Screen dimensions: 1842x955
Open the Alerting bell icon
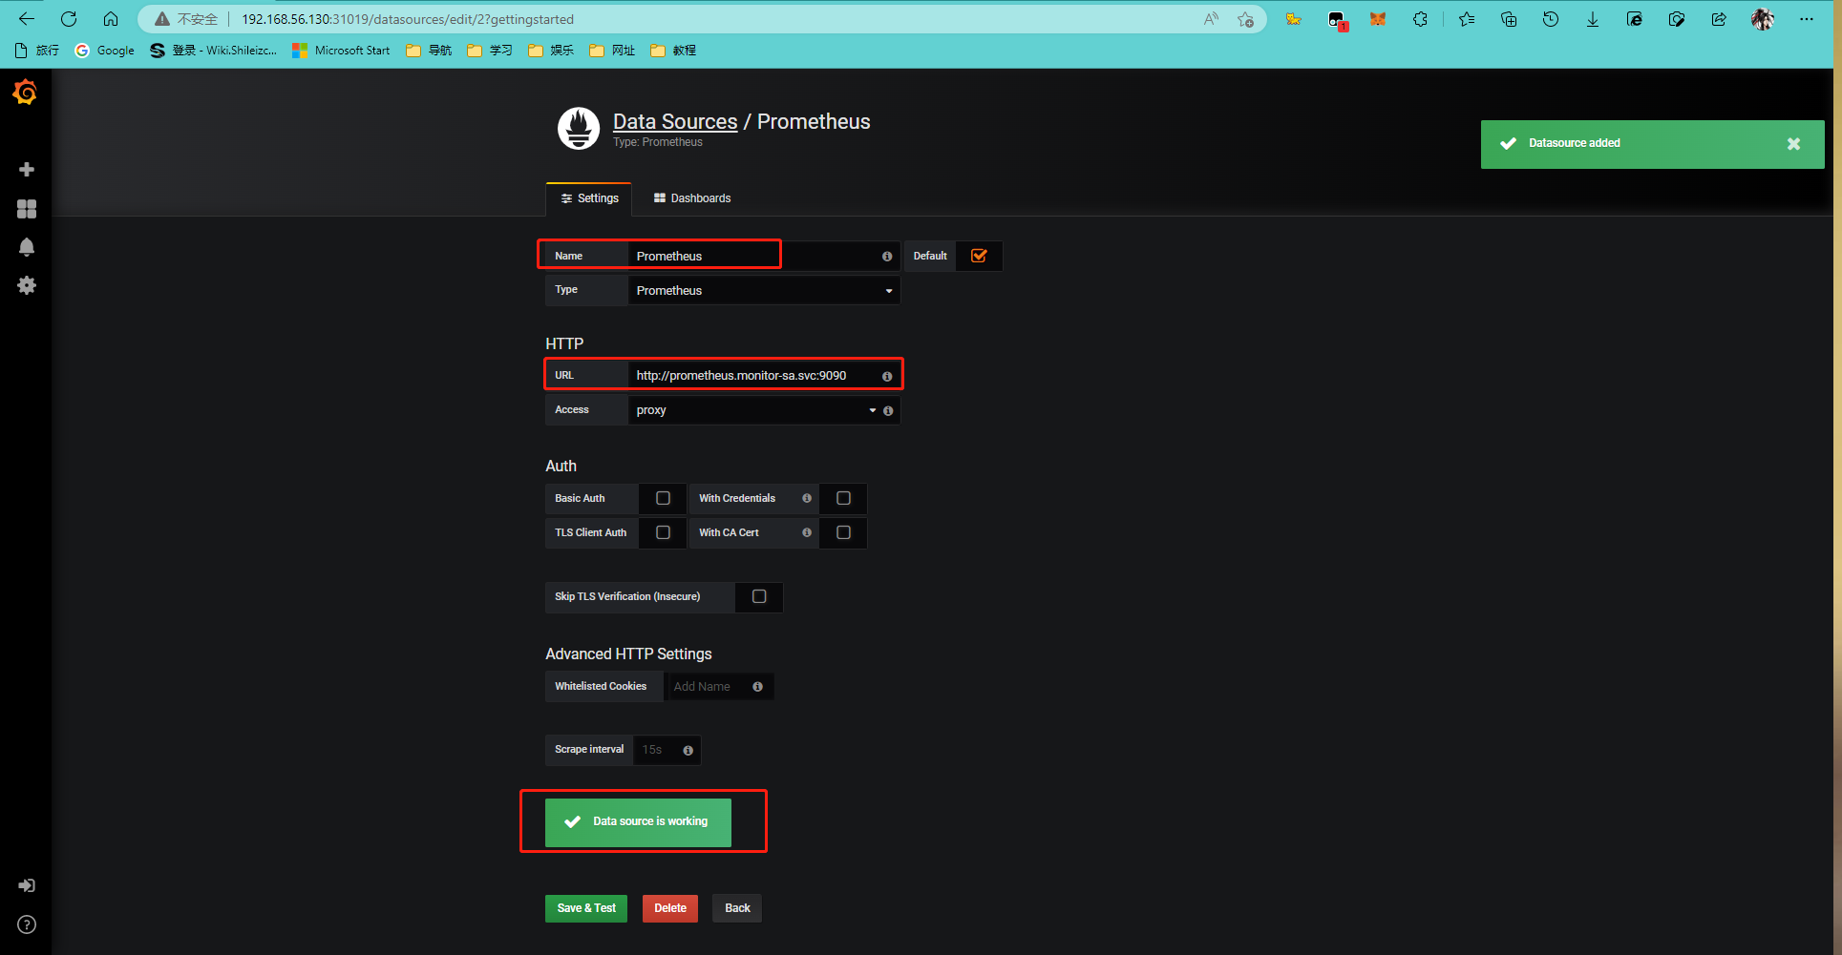click(x=27, y=247)
